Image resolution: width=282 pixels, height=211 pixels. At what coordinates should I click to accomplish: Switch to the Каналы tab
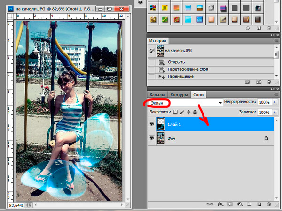[157, 95]
